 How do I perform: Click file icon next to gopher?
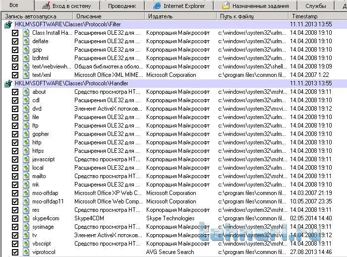point(26,134)
